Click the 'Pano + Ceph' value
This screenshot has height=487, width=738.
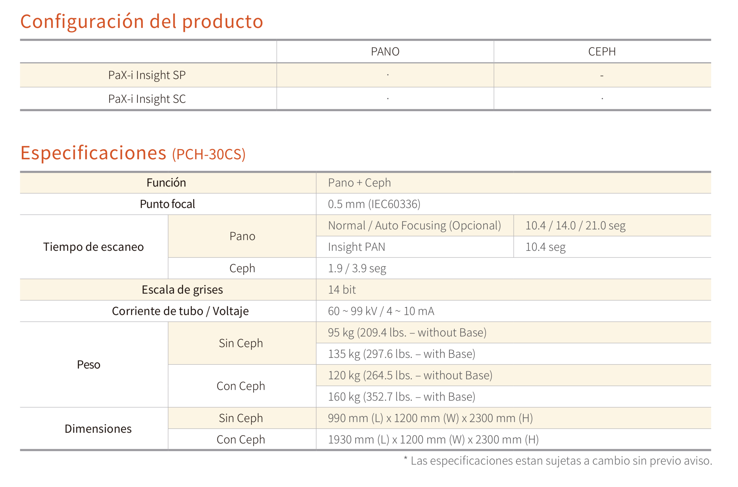click(360, 182)
